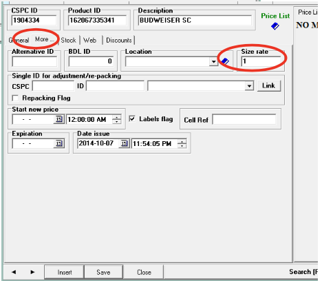322x281 pixels.
Task: Click the Size rate input field
Action: [261, 61]
